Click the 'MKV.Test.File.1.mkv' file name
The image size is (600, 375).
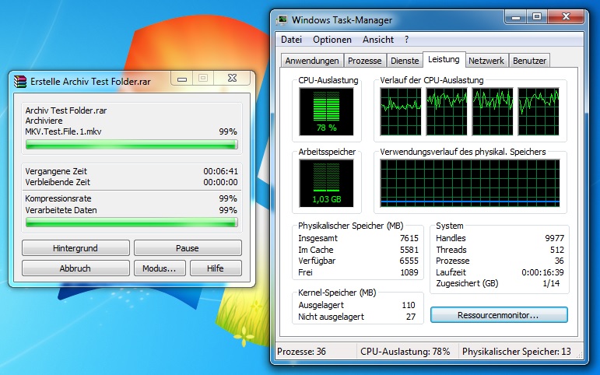[x=63, y=131]
